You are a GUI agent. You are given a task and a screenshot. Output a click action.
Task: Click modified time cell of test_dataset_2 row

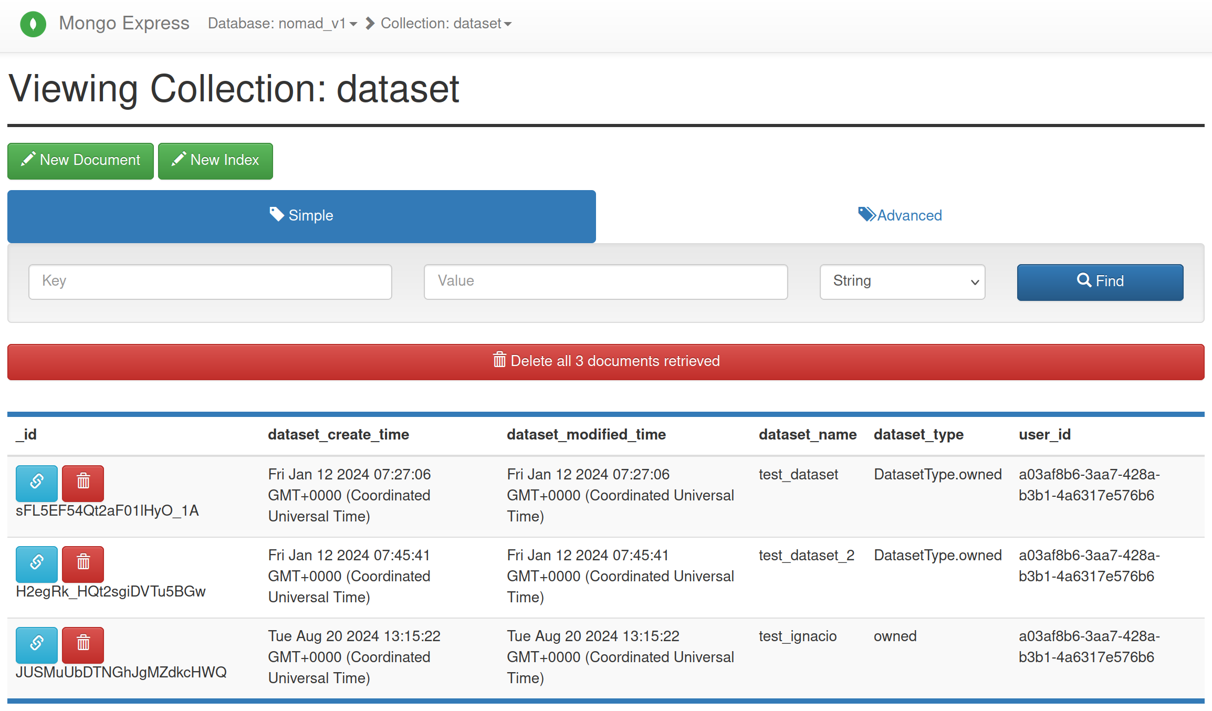click(x=621, y=577)
